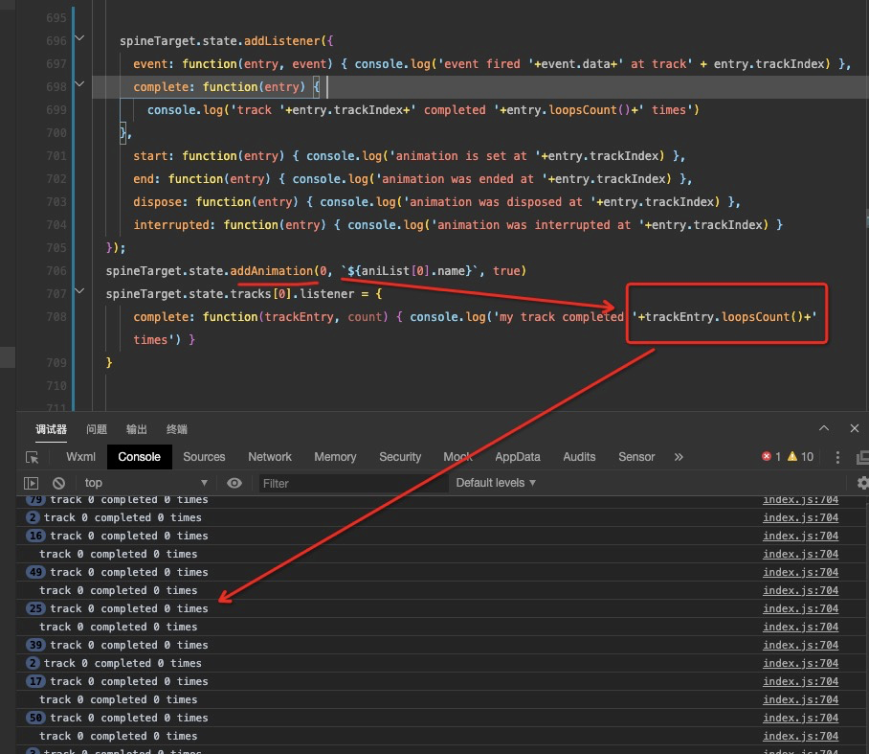Clear the console using the clear icon

coord(58,483)
